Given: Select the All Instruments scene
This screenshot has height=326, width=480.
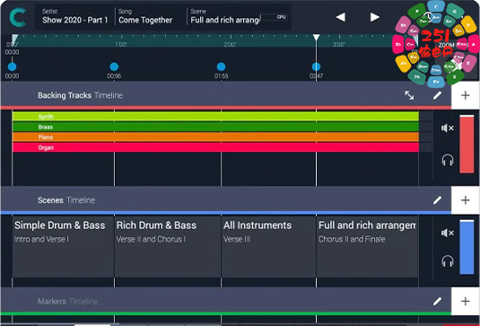Looking at the screenshot, I should click(268, 247).
